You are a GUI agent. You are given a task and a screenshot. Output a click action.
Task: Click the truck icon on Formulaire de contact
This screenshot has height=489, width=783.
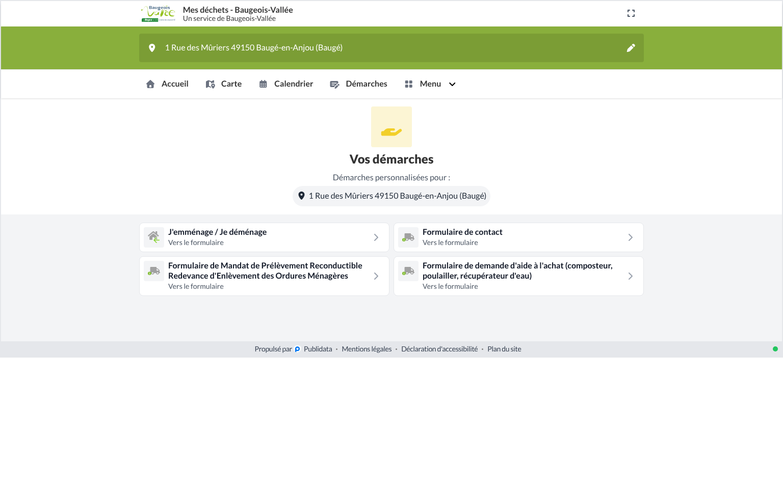(408, 237)
